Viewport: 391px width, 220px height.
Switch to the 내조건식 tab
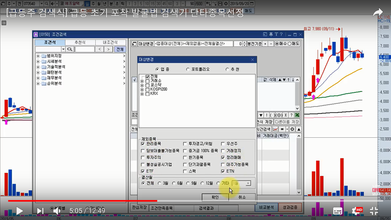click(110, 43)
